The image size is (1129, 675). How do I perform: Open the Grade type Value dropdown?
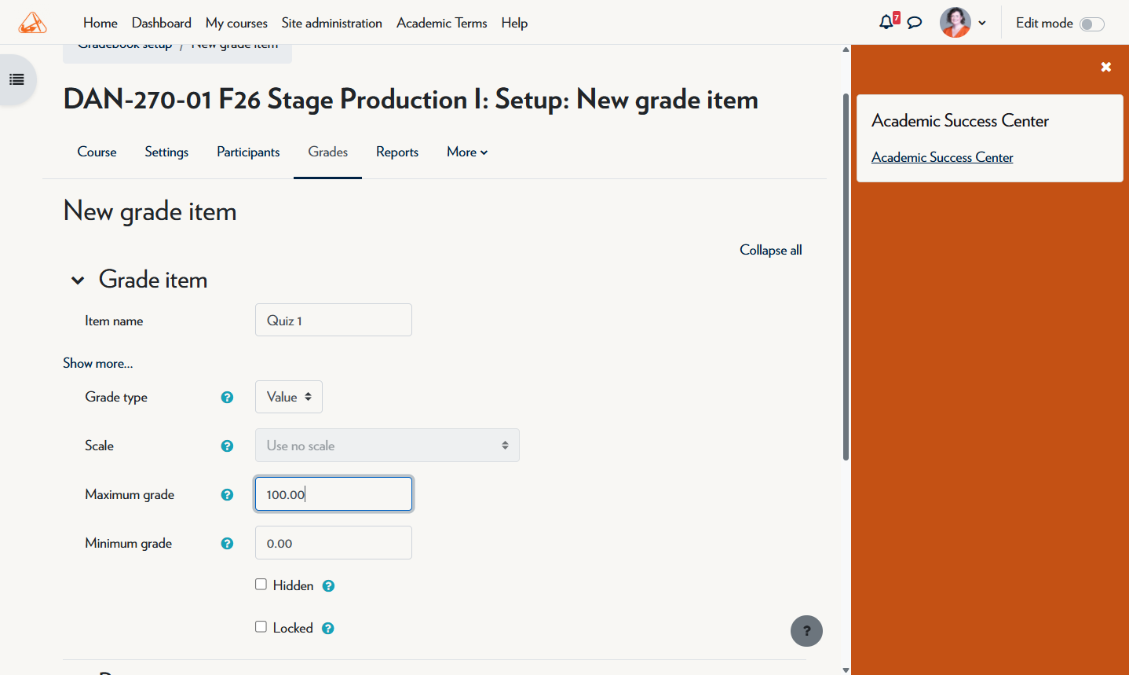pos(289,397)
